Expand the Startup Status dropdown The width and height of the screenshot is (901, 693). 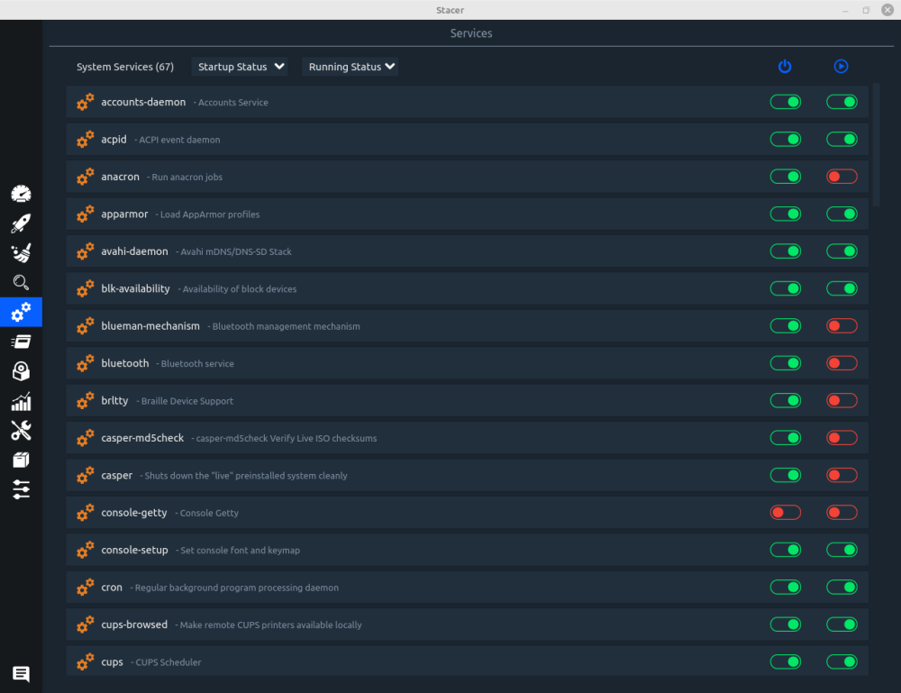pos(240,67)
